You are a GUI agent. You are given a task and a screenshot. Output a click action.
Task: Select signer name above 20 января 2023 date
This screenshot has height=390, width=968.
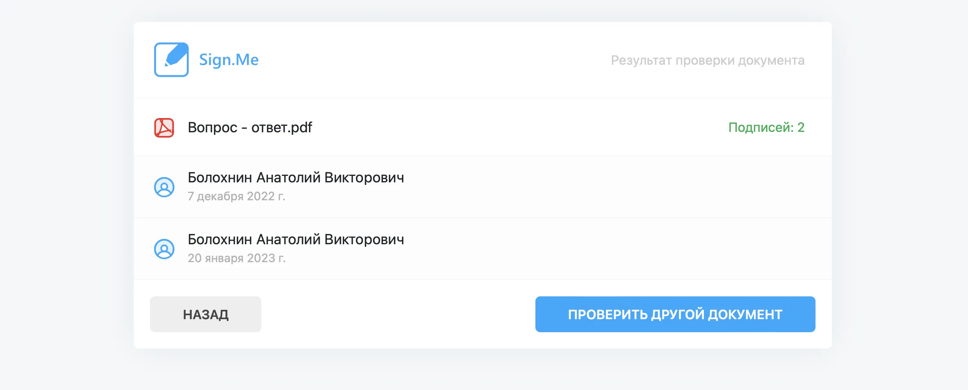(x=296, y=239)
